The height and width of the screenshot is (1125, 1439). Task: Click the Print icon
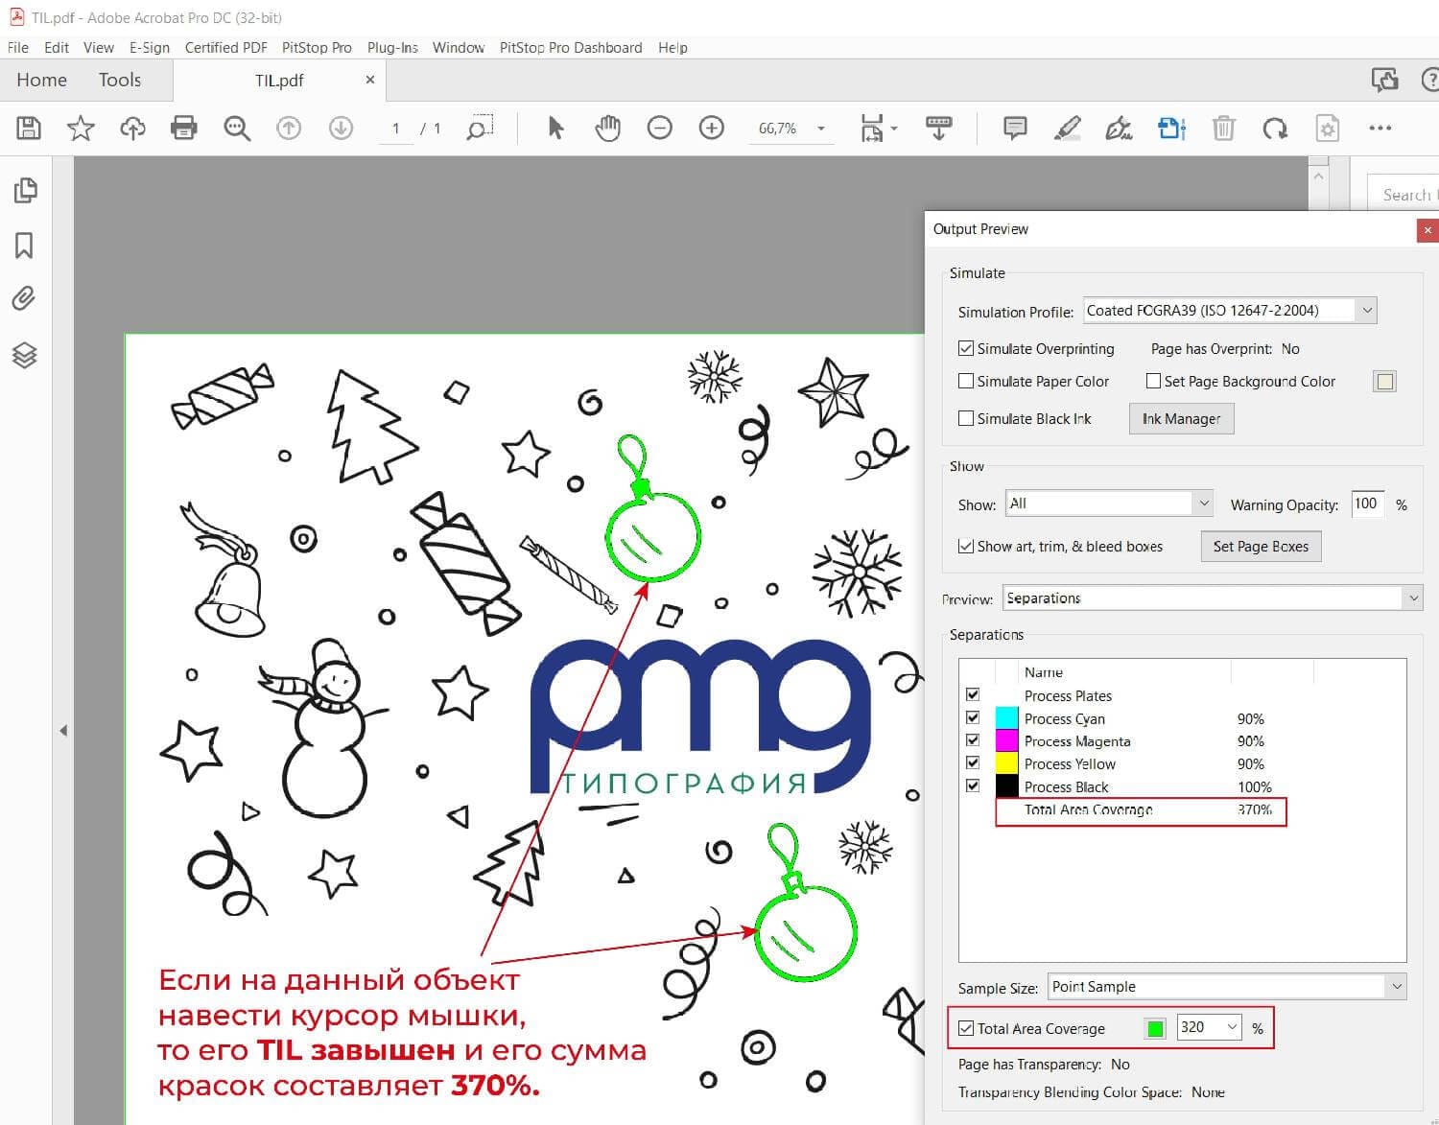pyautogui.click(x=184, y=128)
